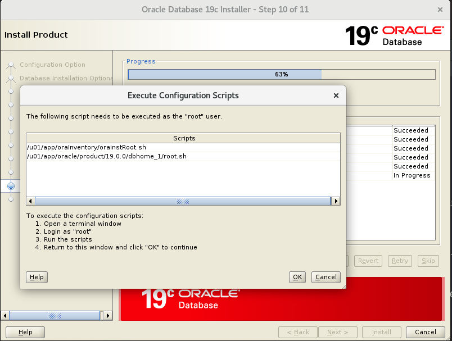
Task: Click the Retry button in installer
Action: (x=400, y=261)
